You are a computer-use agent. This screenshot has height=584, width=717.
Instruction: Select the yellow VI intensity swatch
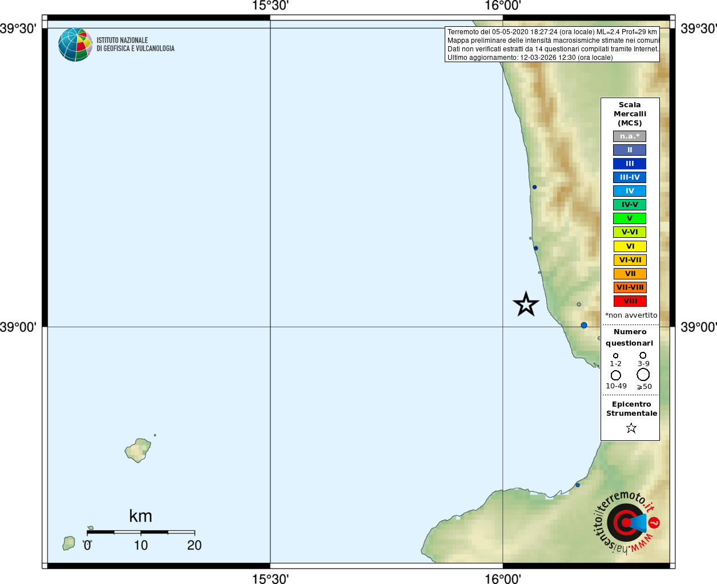[x=630, y=246]
